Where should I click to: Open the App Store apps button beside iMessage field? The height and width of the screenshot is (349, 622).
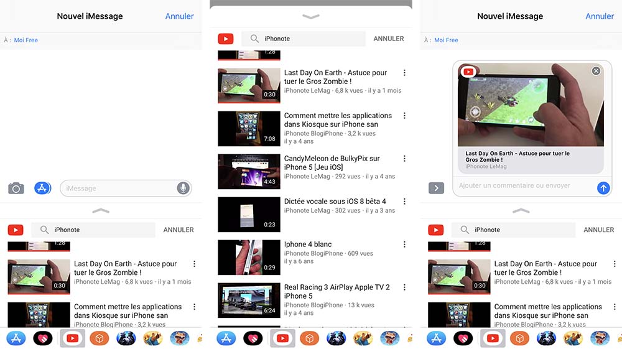42,188
